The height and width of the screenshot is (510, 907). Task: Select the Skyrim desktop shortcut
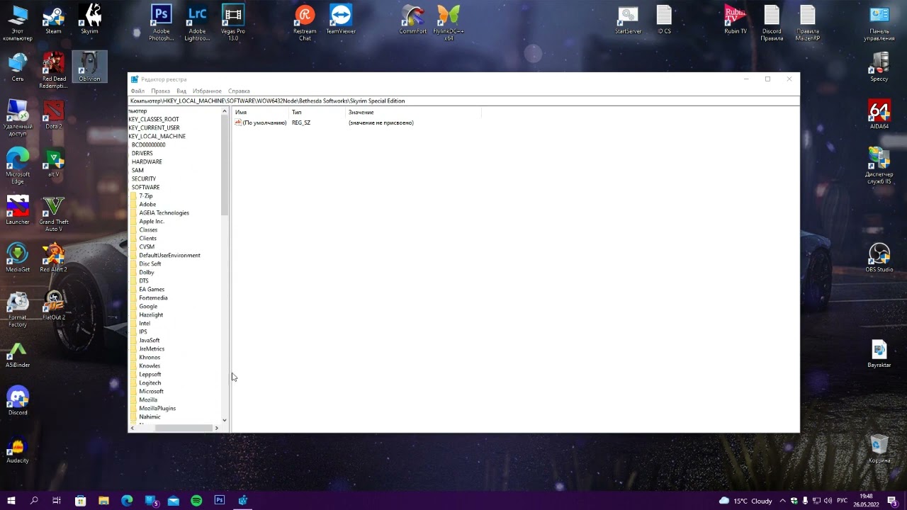click(x=89, y=21)
